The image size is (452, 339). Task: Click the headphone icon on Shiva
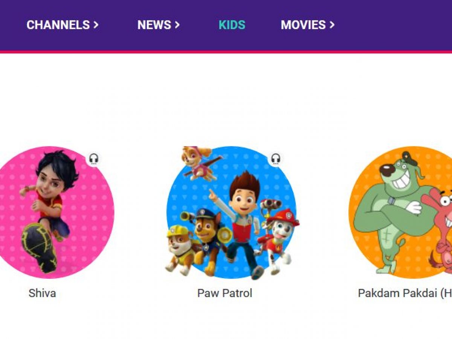(94, 159)
